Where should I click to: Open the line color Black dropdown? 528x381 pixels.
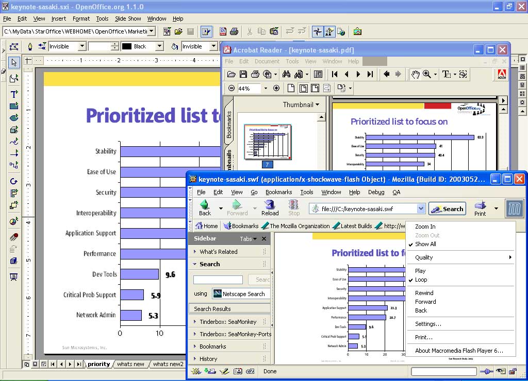click(x=159, y=46)
